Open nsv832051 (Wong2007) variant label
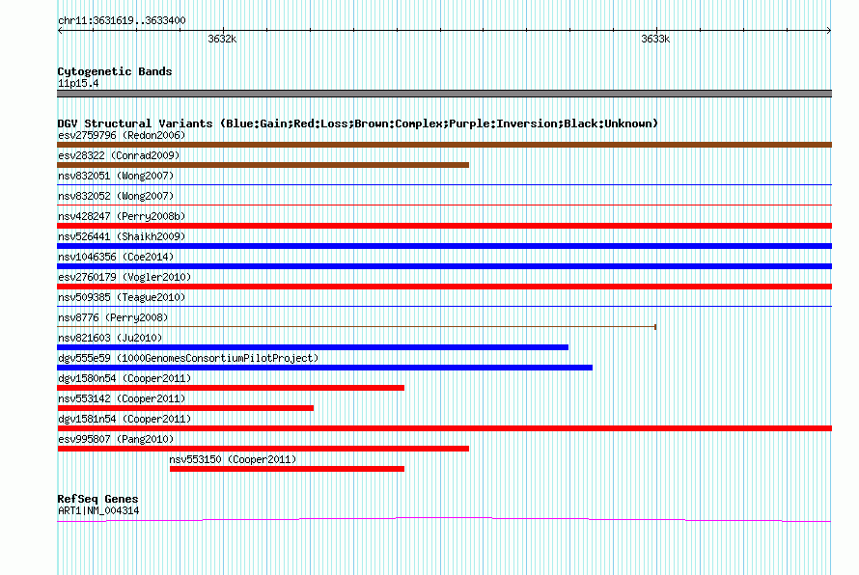The width and height of the screenshot is (859, 575). [x=116, y=176]
